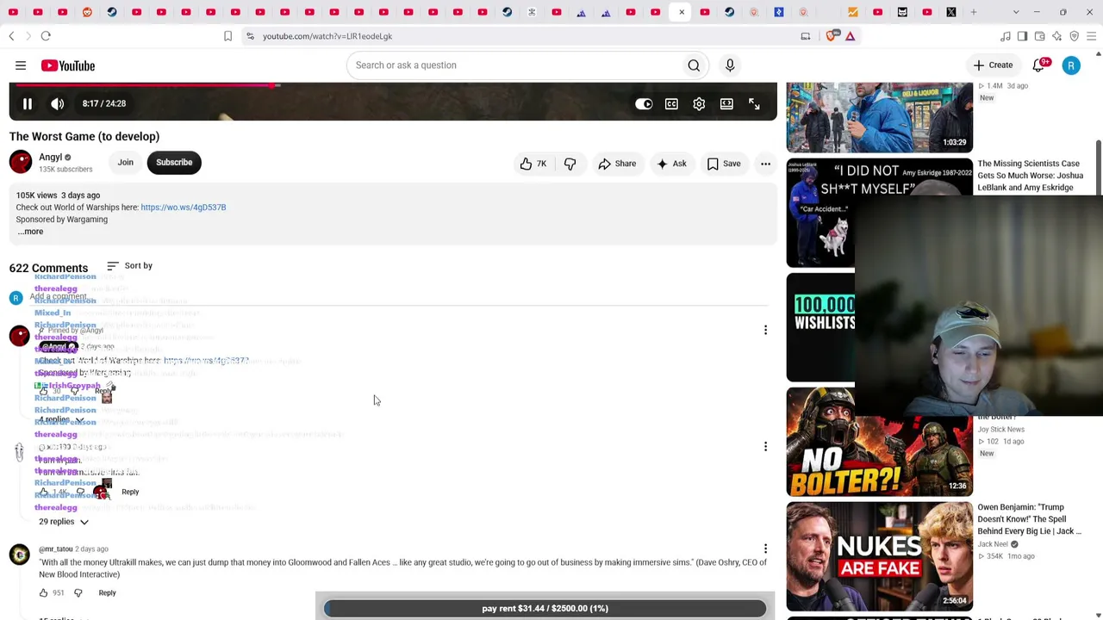1103x620 pixels.
Task: Open the @mr_tatou comment's action menu
Action: (x=765, y=549)
